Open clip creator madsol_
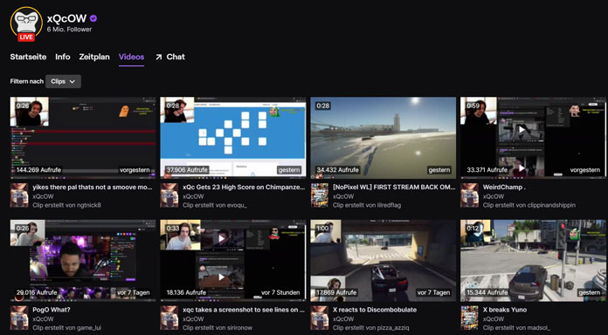608x335 pixels. [538, 328]
